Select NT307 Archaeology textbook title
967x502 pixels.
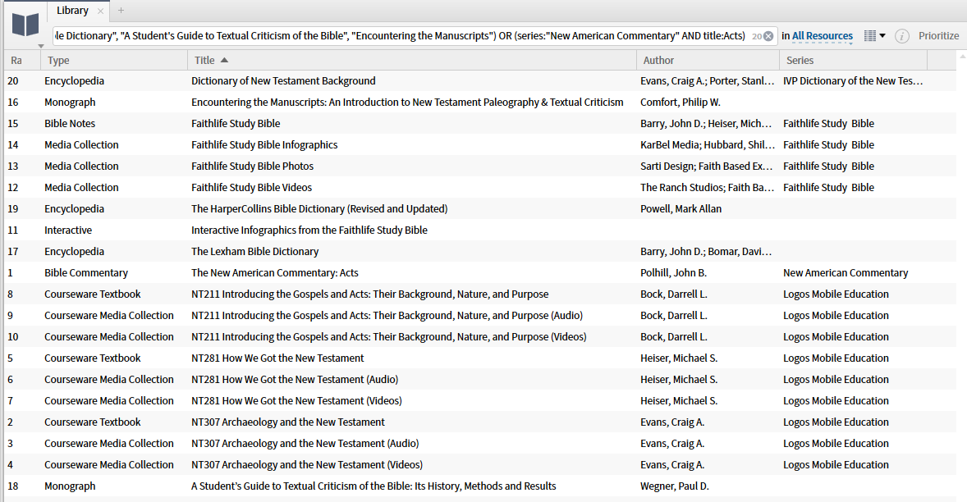288,422
